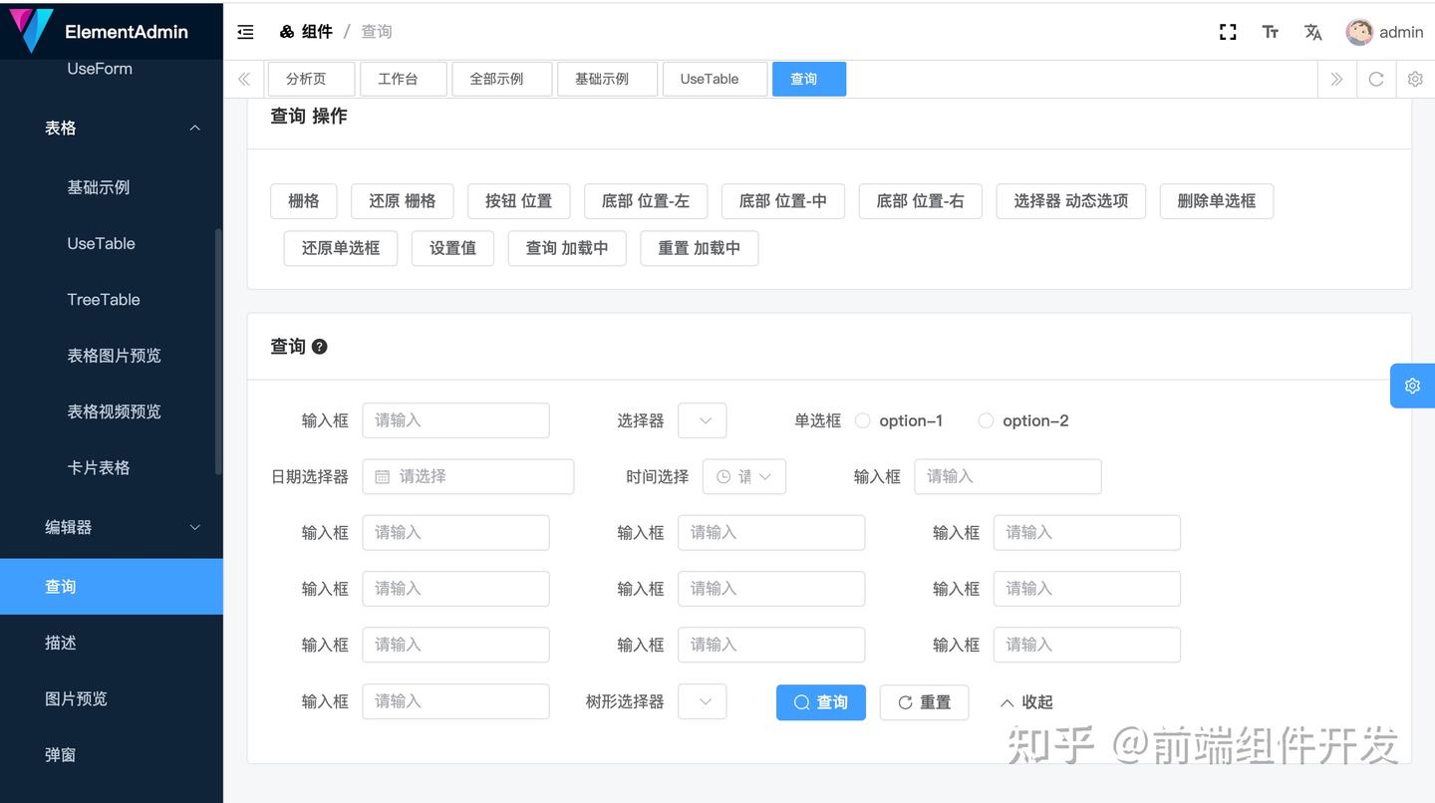Click the admin avatar
The height and width of the screenshot is (803, 1435).
[1359, 31]
